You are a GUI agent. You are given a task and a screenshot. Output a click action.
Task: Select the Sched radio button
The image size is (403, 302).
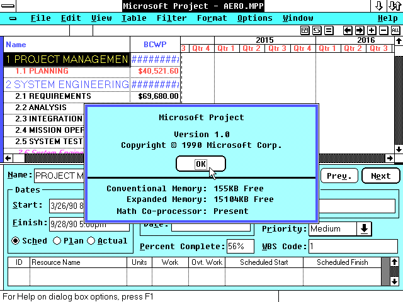click(x=16, y=240)
